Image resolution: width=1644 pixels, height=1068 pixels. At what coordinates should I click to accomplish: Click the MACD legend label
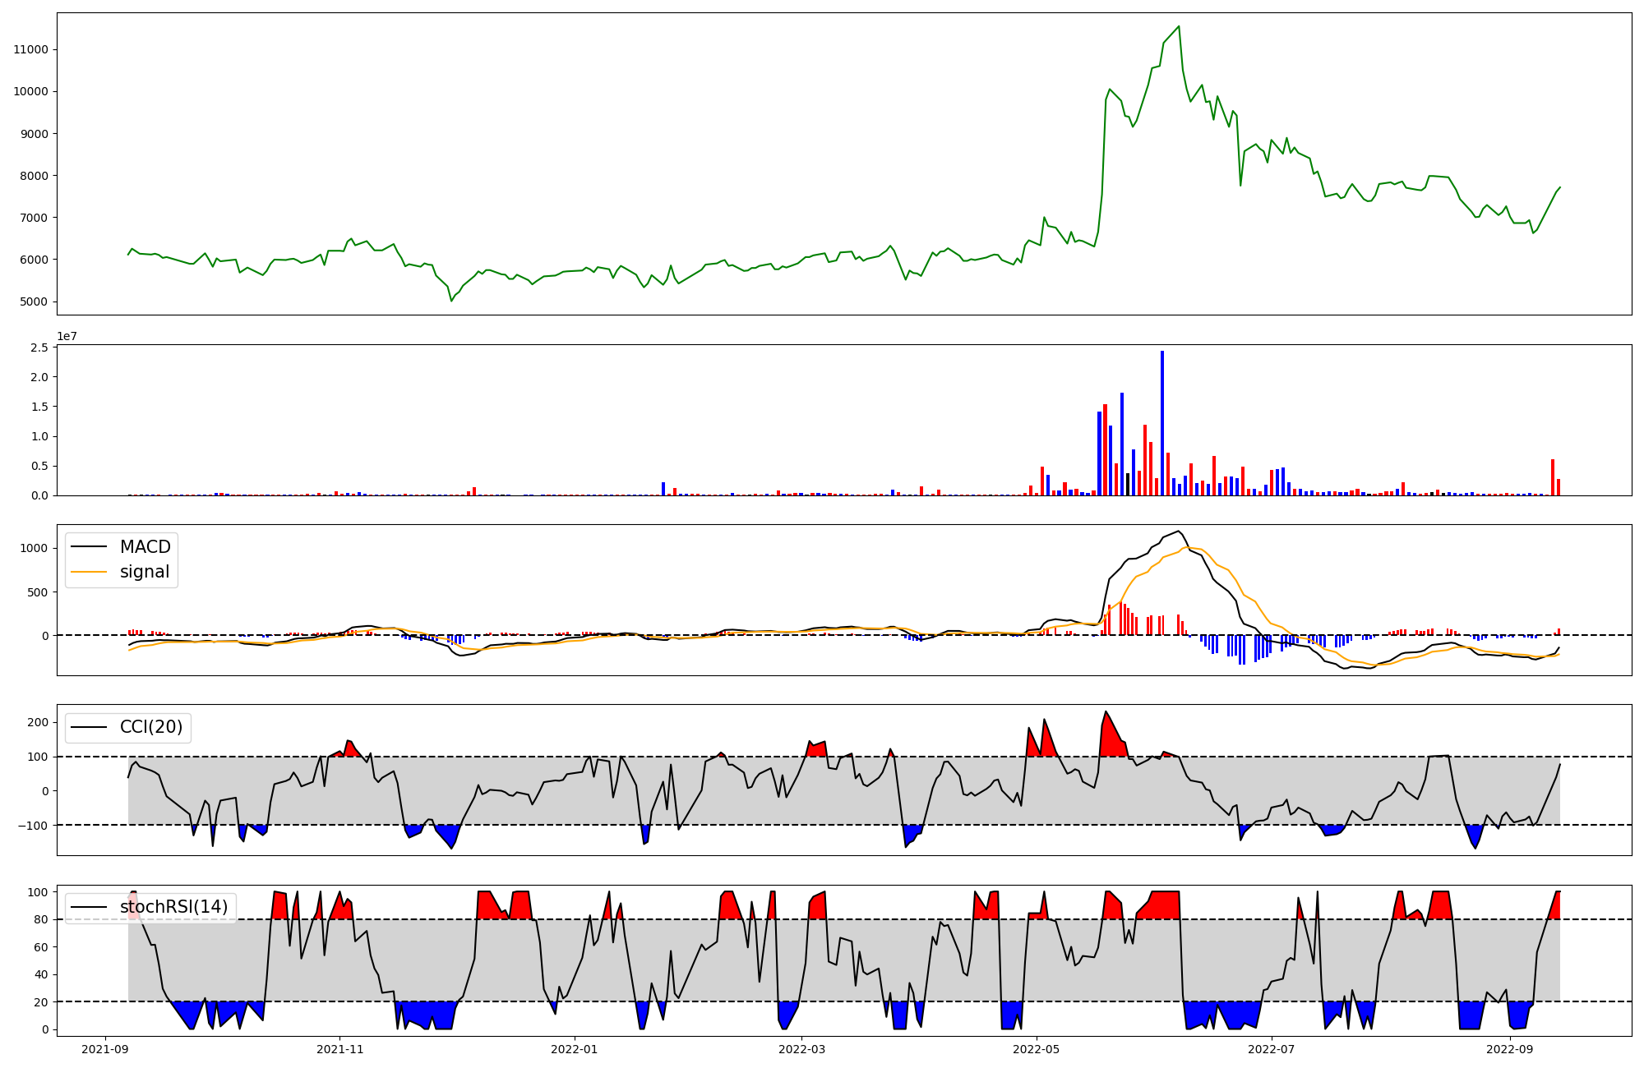145,547
